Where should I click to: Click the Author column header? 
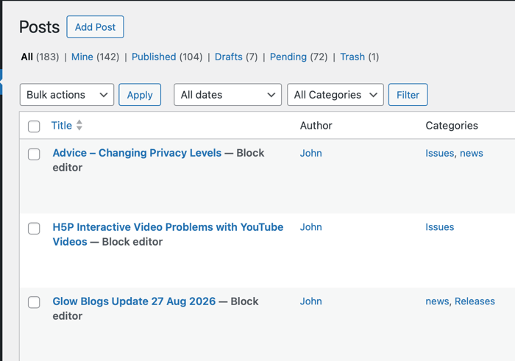tap(316, 126)
